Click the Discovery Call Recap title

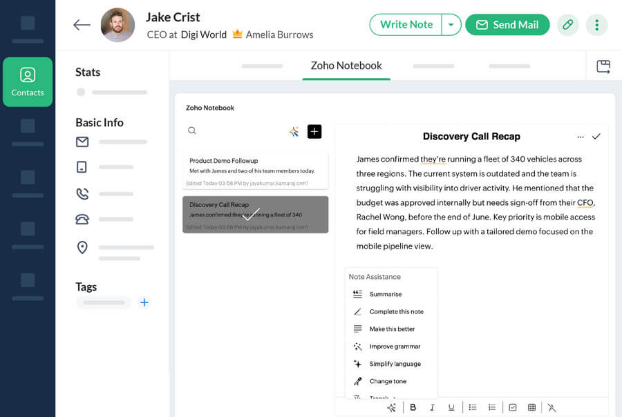tap(471, 137)
